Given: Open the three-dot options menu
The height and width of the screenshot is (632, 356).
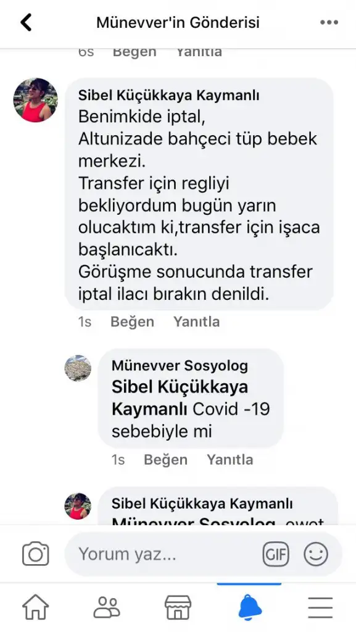Looking at the screenshot, I should [x=329, y=23].
